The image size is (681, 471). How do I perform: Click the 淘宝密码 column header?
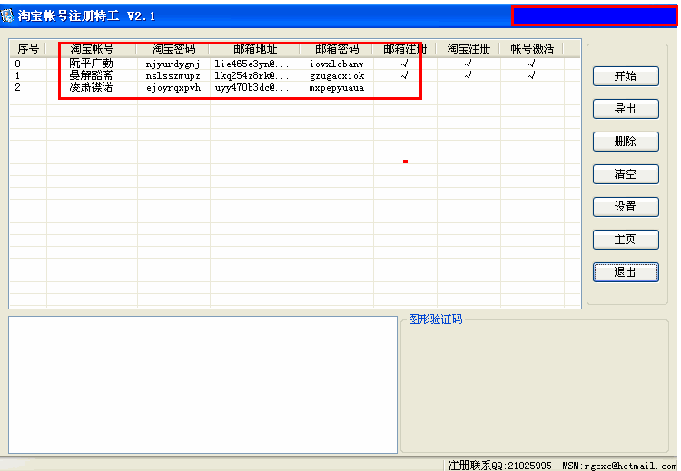173,49
